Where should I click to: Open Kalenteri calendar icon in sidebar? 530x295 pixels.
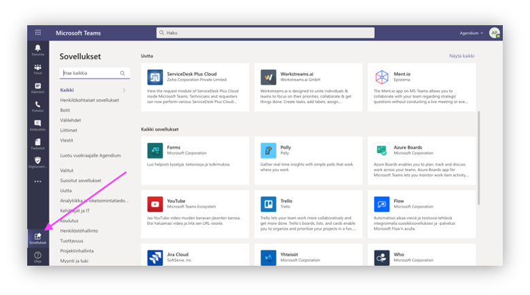[x=38, y=88]
